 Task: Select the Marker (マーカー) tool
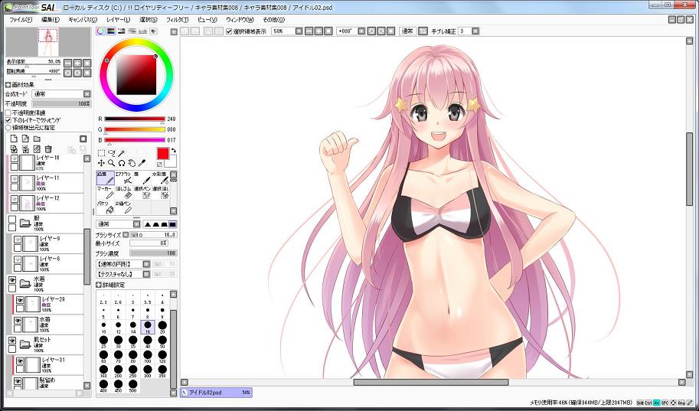[105, 191]
